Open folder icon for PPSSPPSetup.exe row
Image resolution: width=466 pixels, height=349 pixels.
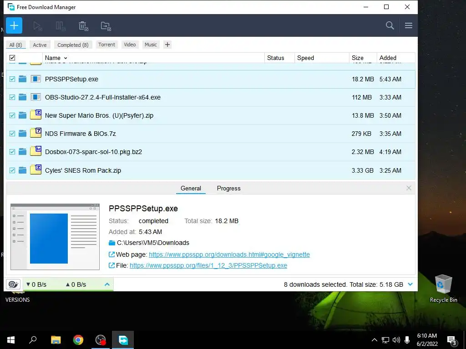(x=23, y=79)
